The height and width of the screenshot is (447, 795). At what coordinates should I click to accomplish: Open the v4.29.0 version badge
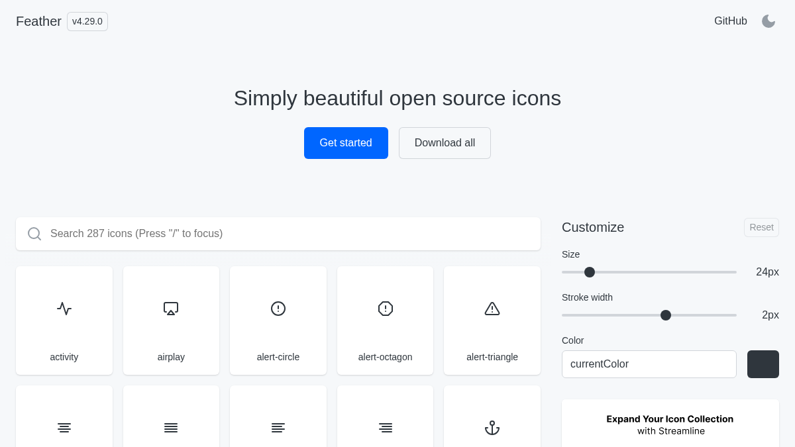87,21
